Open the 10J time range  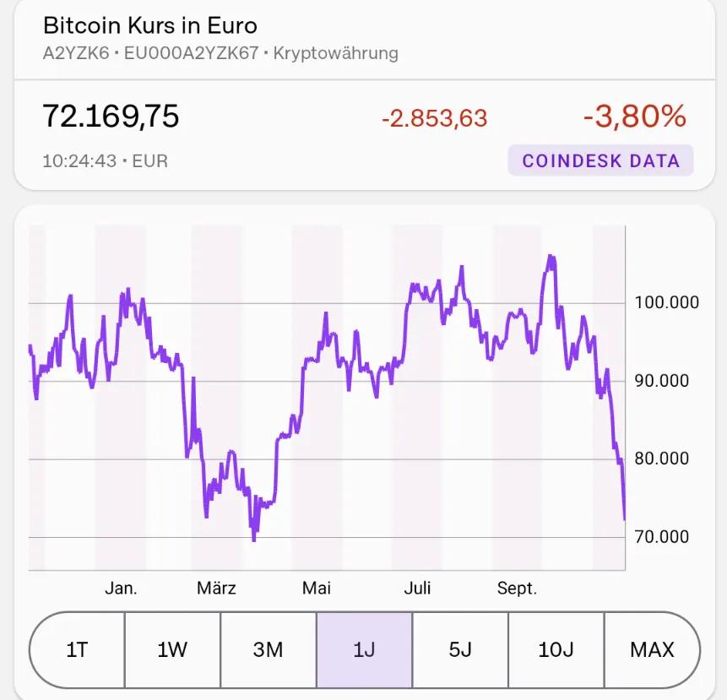(x=556, y=649)
